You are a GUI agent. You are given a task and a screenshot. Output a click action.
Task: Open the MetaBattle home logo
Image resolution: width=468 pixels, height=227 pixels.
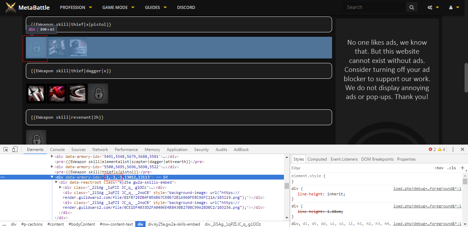point(28,7)
